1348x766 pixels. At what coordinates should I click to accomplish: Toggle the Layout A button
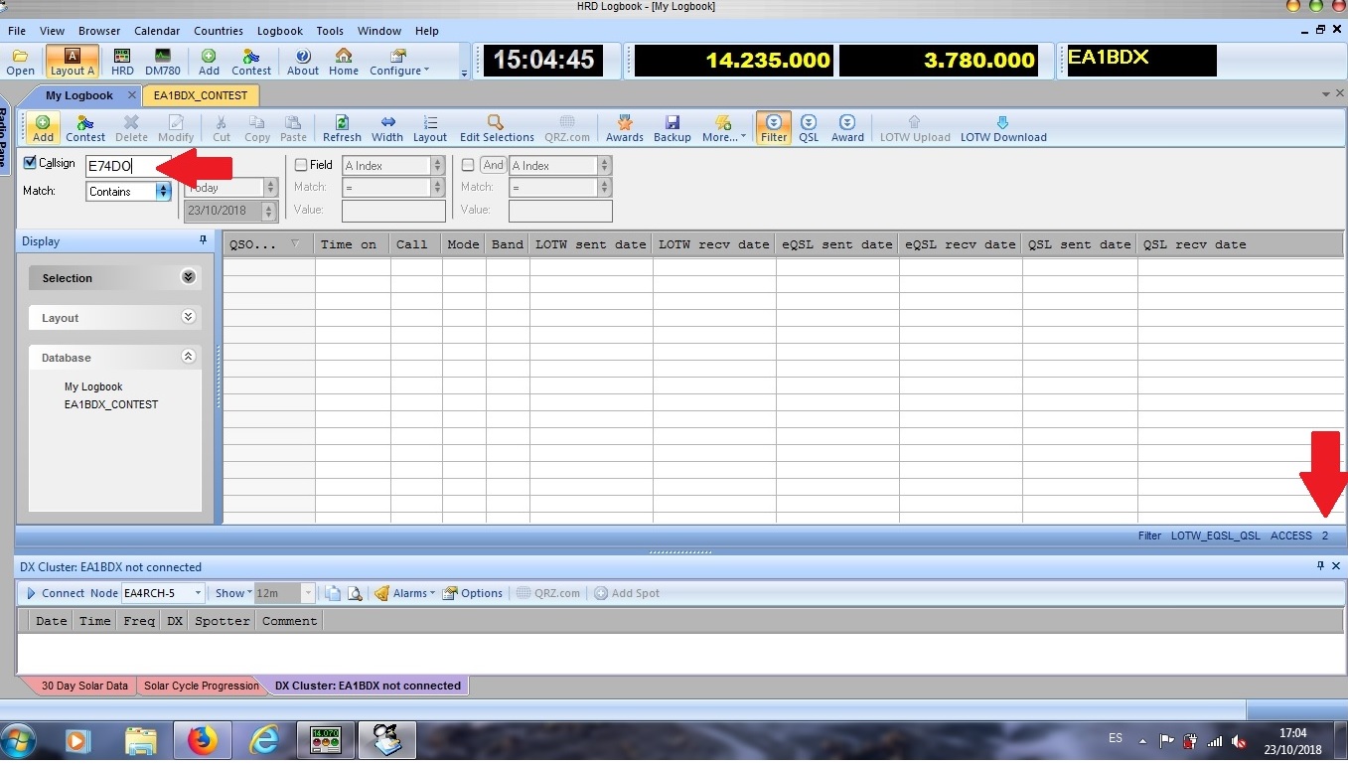[x=72, y=62]
